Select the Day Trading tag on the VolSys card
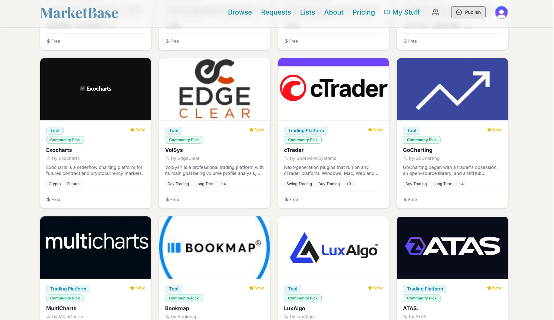The height and width of the screenshot is (320, 554). pos(178,184)
